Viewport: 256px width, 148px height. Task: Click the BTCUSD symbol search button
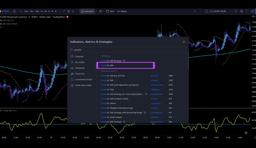[5, 11]
